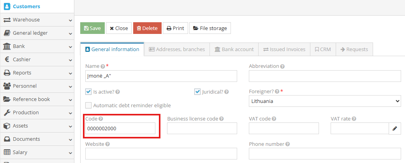The image size is (405, 163).
Task: Click the help icon beside Abbreviation label
Action: click(282, 66)
